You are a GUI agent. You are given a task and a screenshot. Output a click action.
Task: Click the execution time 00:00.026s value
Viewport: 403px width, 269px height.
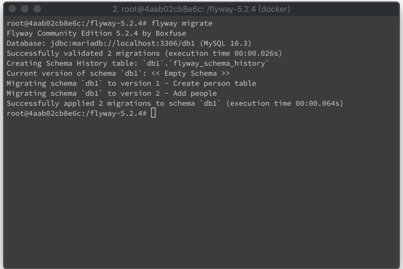(256, 53)
